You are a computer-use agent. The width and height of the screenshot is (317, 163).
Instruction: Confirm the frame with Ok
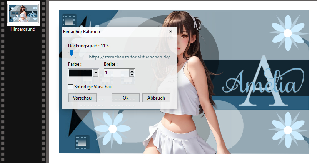[125, 98]
